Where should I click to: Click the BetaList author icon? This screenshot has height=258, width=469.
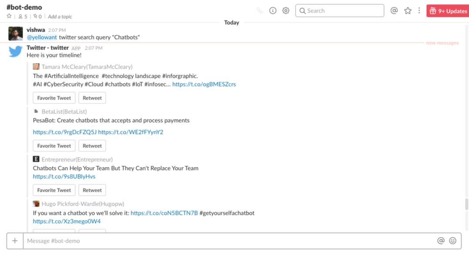pos(36,111)
